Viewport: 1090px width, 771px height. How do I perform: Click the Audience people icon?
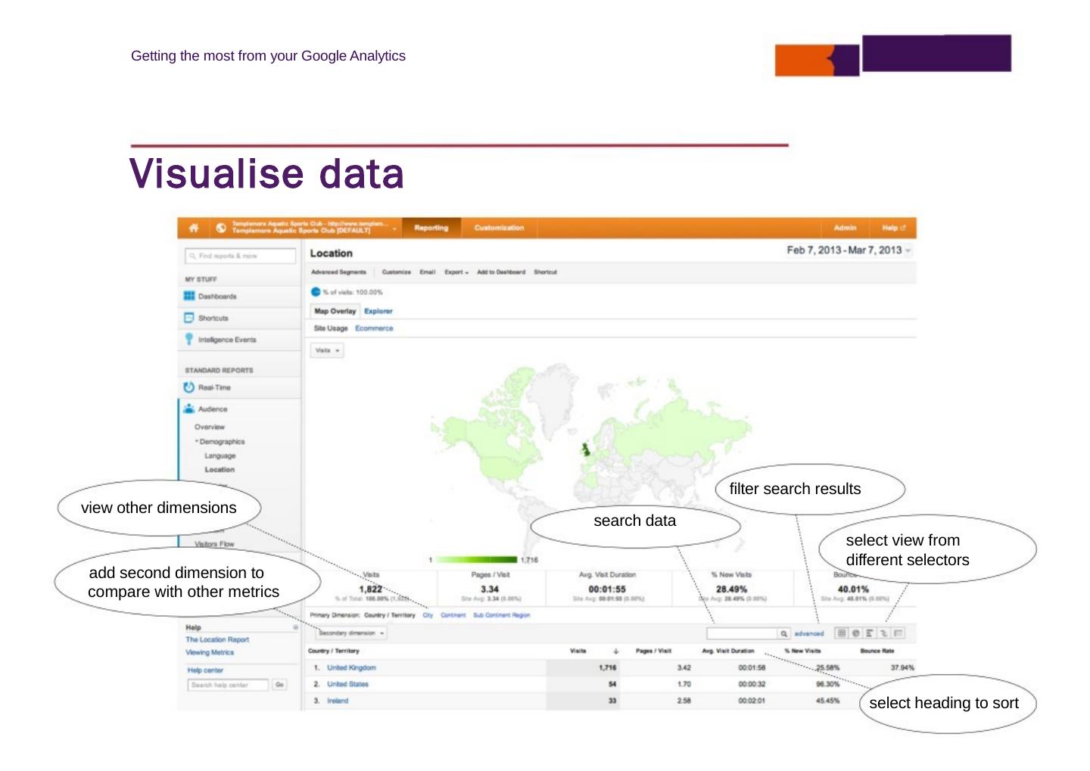(189, 409)
